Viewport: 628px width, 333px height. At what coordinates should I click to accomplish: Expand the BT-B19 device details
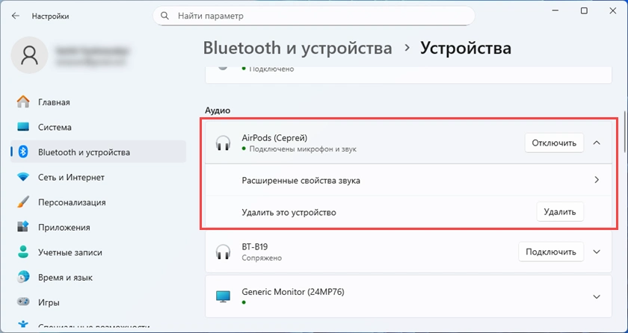pos(596,252)
